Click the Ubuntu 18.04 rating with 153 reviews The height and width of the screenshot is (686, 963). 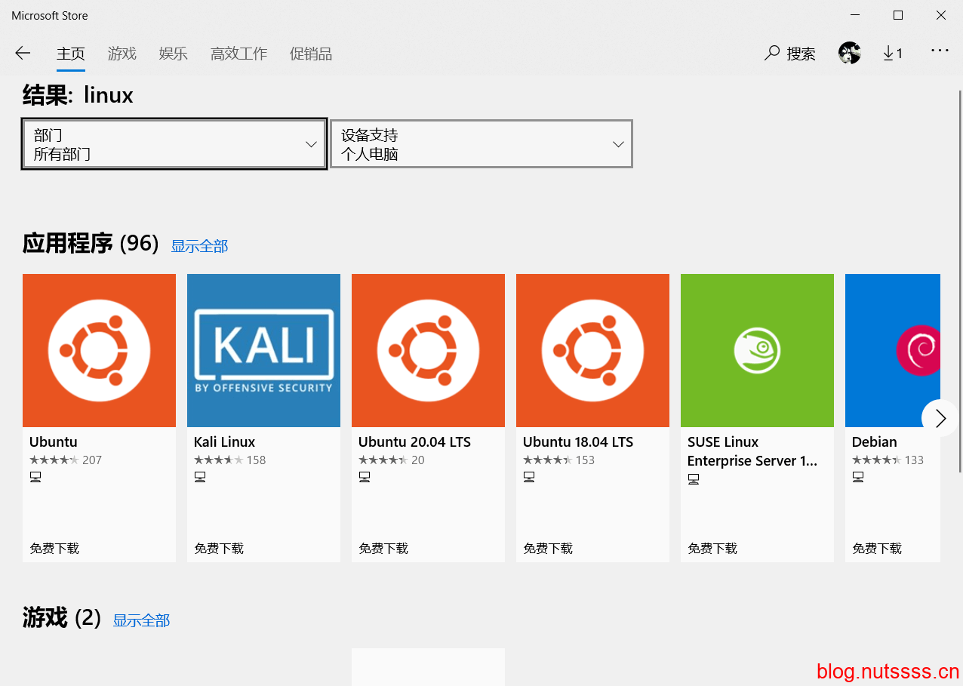[559, 460]
